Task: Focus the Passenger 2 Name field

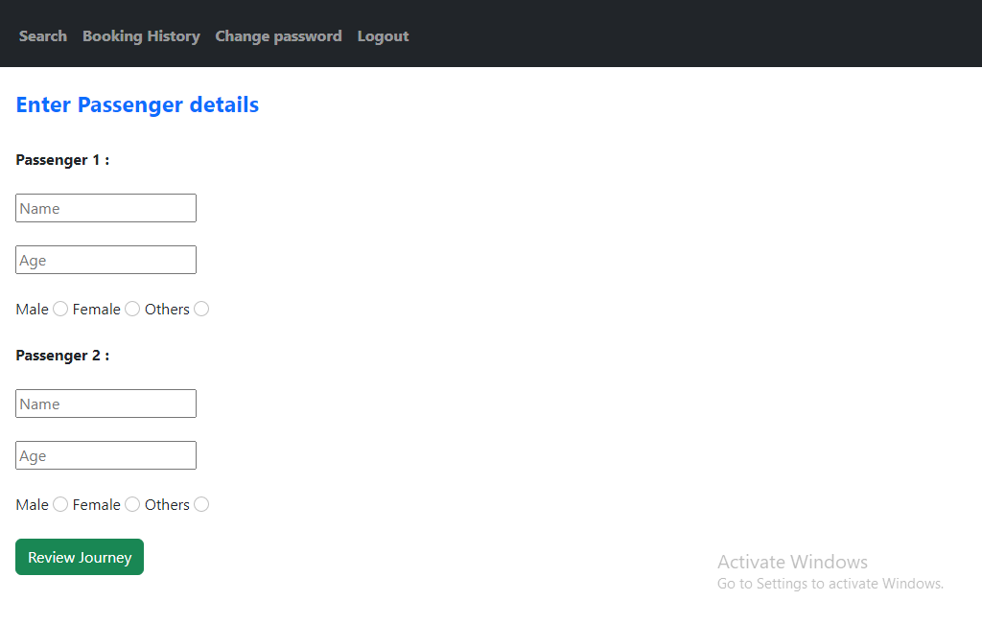Action: point(105,404)
